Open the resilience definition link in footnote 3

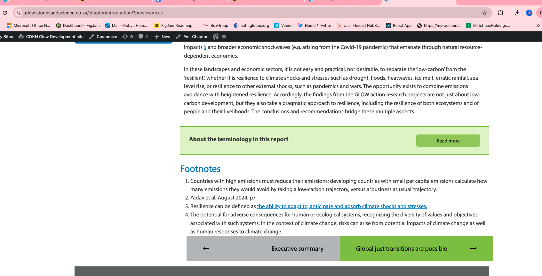tap(342, 206)
